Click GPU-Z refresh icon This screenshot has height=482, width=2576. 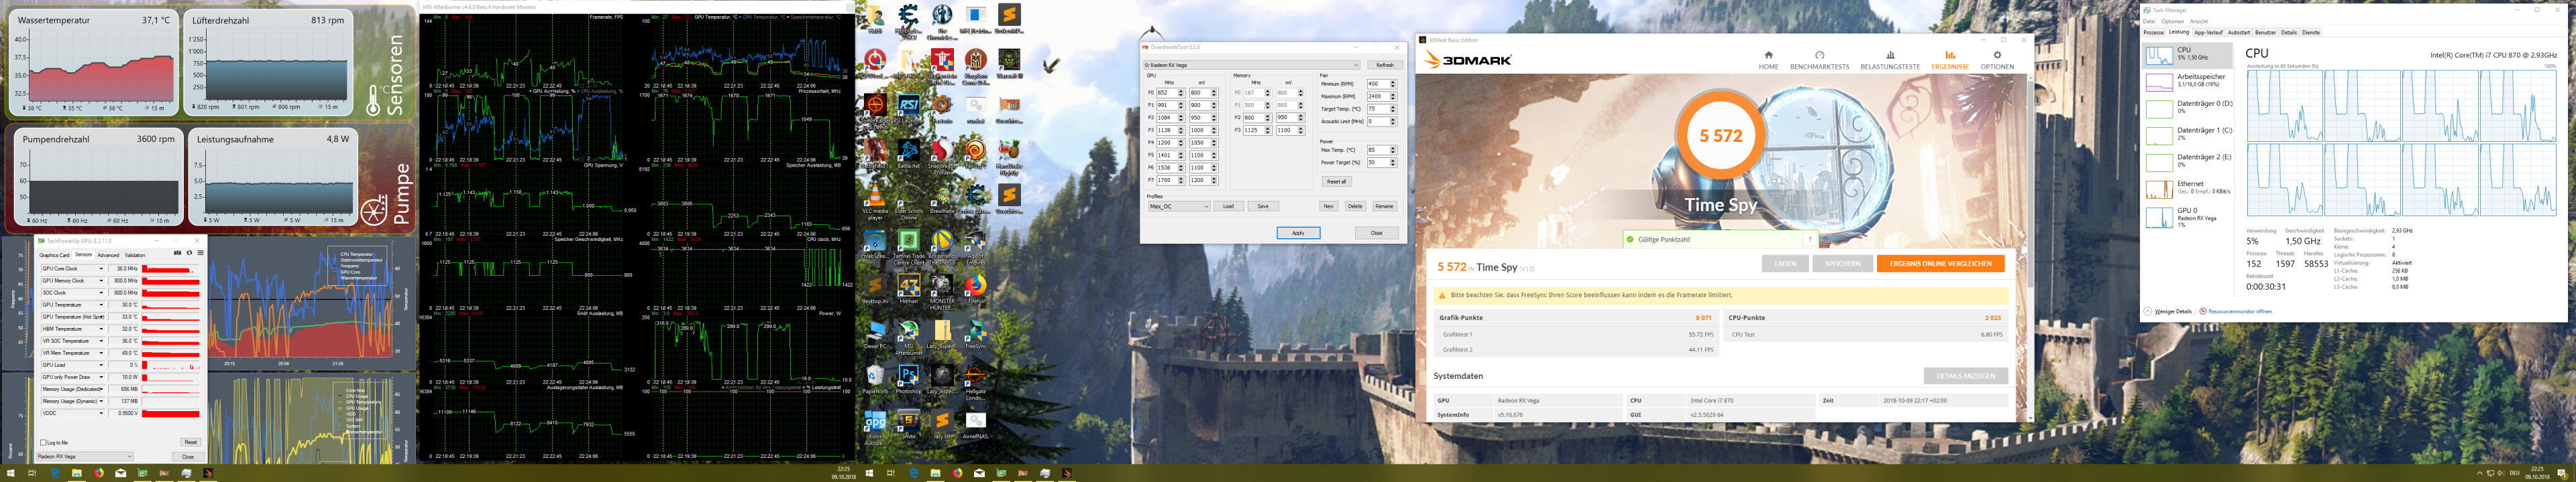point(189,254)
